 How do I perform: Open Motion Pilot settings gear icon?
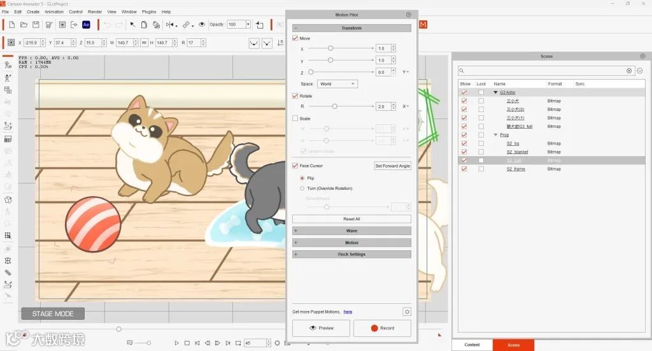coord(407,312)
